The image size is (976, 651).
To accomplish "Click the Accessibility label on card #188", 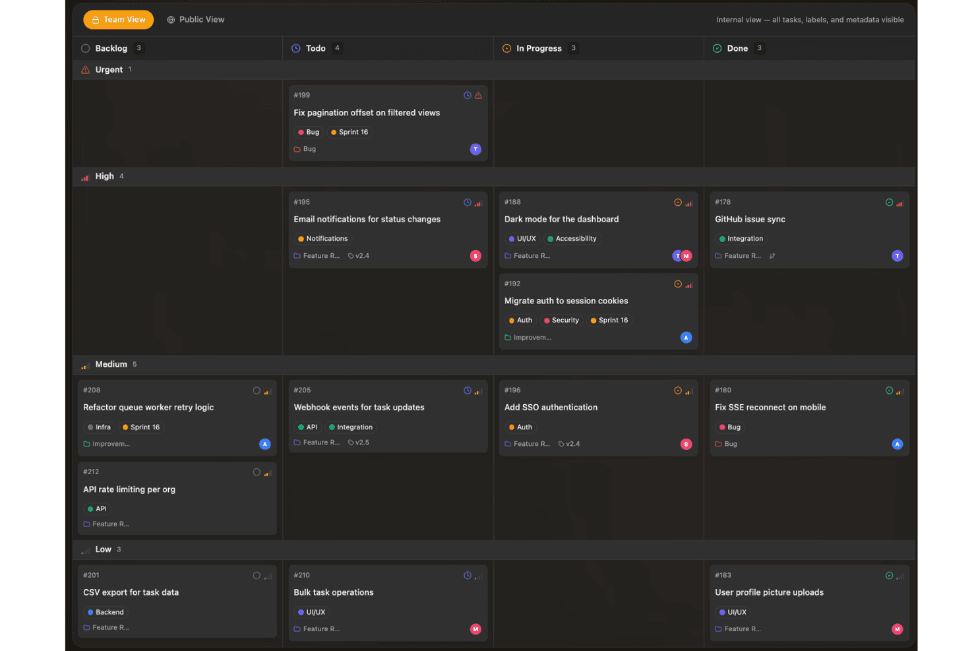I will [x=572, y=239].
